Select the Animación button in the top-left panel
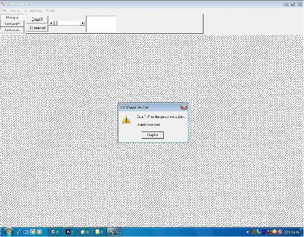The height and width of the screenshot is (237, 304). 12,30
